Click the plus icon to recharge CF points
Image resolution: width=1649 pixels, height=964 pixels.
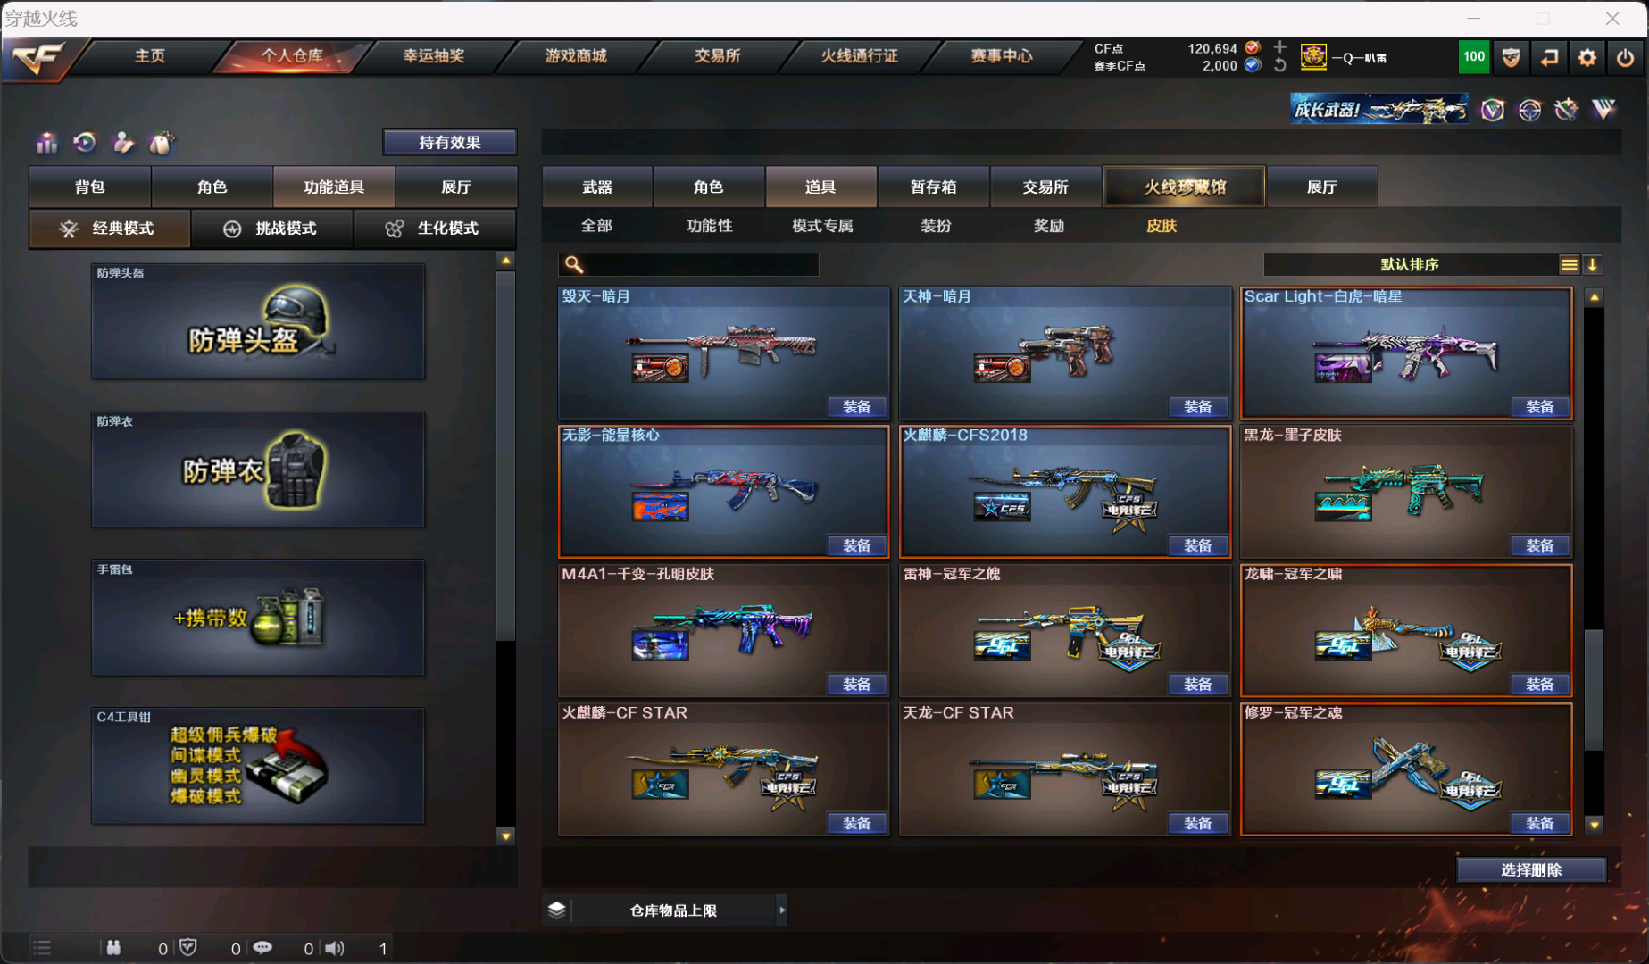pos(1279,47)
